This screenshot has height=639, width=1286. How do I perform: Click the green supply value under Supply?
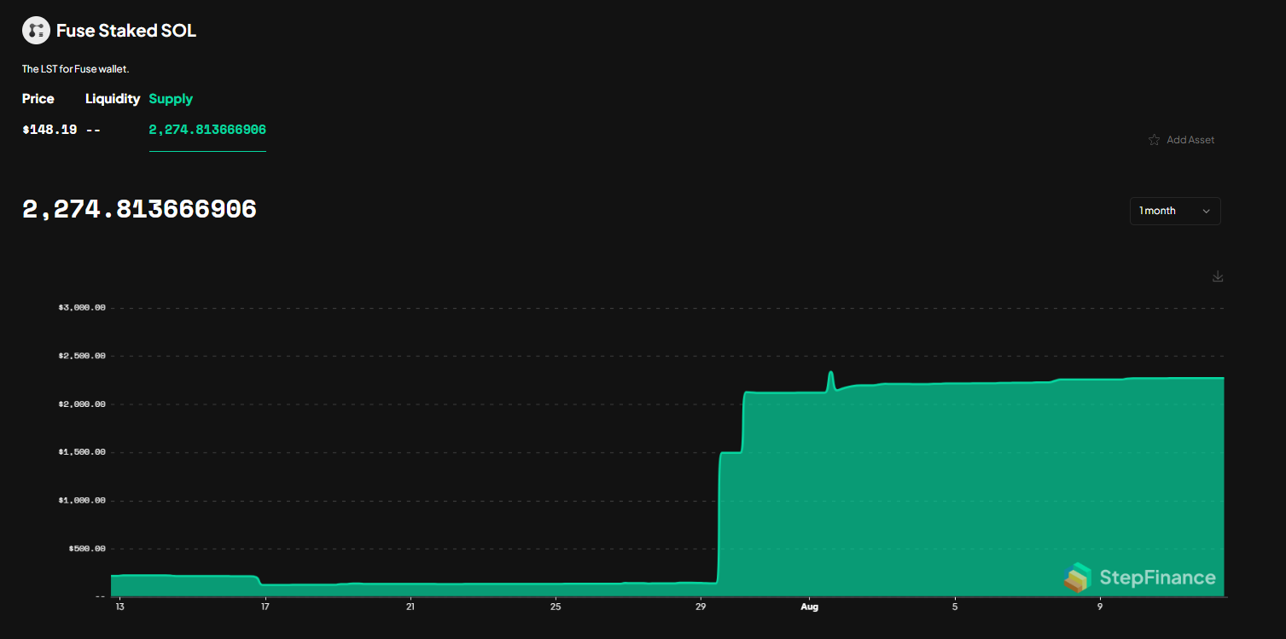[207, 130]
